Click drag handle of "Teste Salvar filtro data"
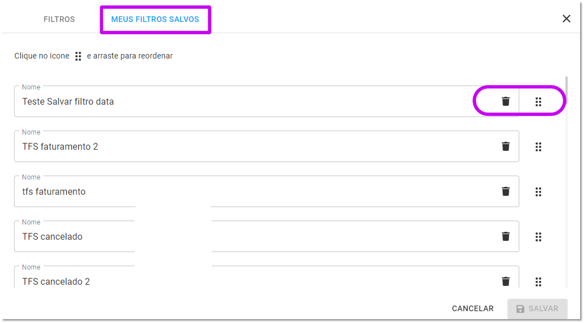Screen dimensions: 584x323 coord(538,102)
